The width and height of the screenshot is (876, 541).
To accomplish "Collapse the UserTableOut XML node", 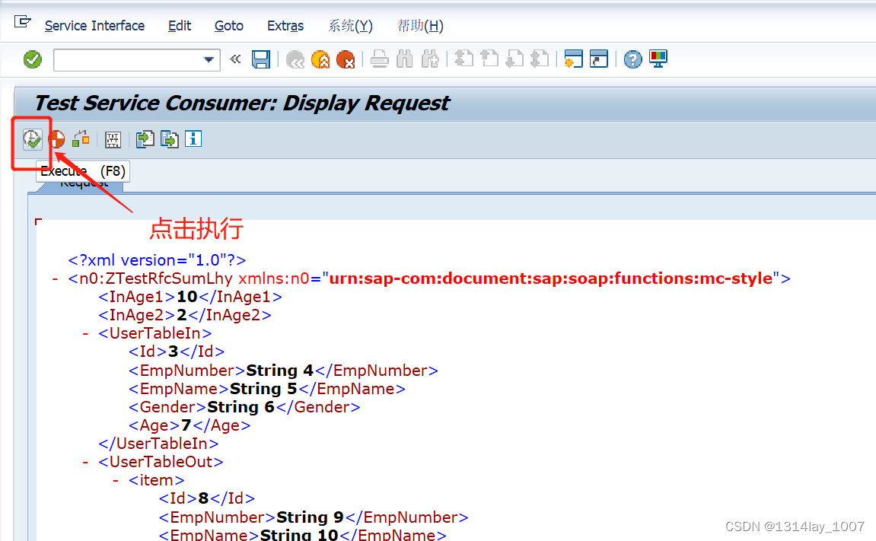I will [85, 462].
